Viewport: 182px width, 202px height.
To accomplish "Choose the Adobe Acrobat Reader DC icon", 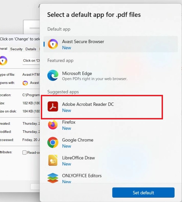I will click(53, 106).
